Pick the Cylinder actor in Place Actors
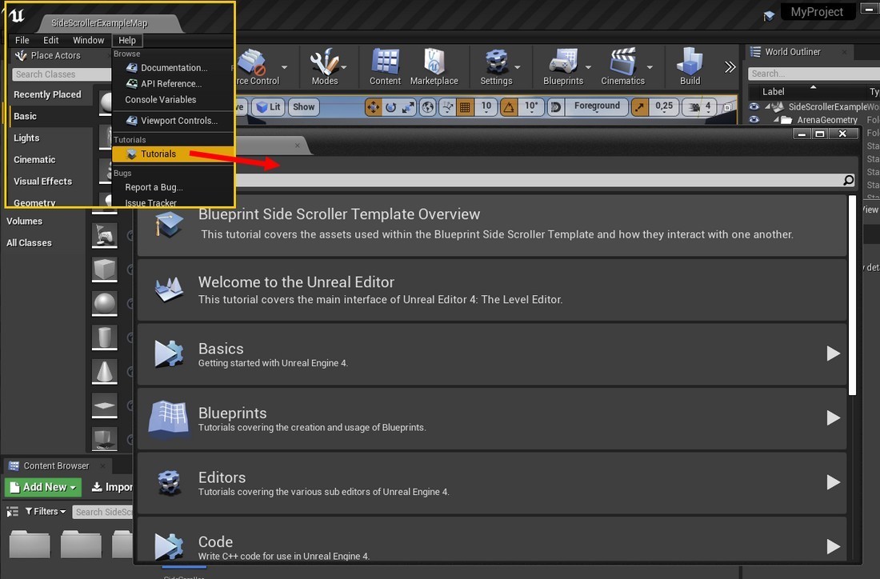 (x=104, y=337)
